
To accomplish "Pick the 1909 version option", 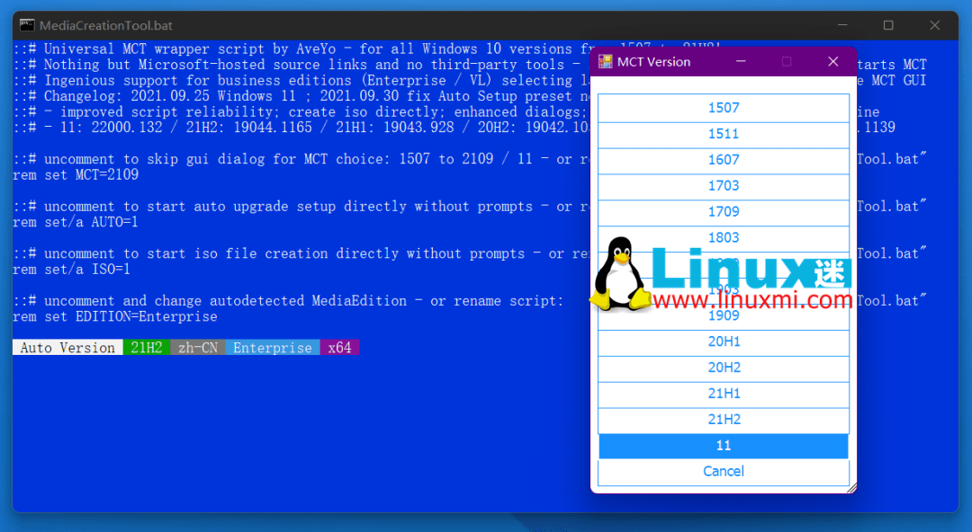I will pos(724,315).
